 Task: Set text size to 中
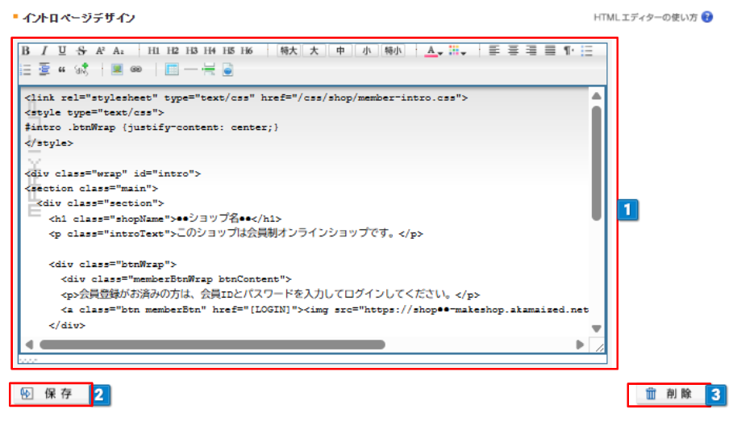pyautogui.click(x=340, y=51)
